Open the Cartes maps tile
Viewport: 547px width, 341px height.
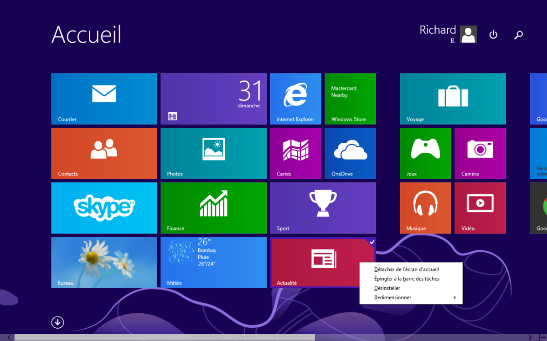pyautogui.click(x=296, y=153)
